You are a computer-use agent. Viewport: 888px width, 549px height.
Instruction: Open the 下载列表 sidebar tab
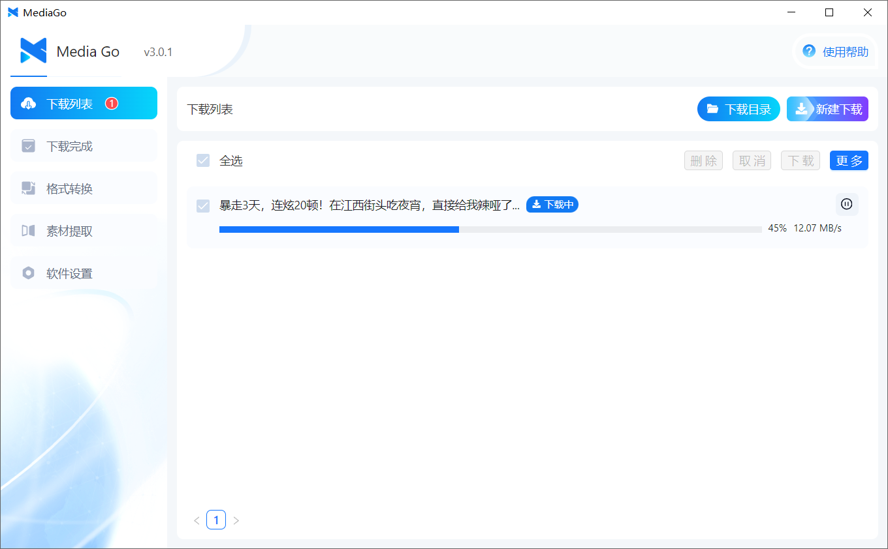coord(84,103)
